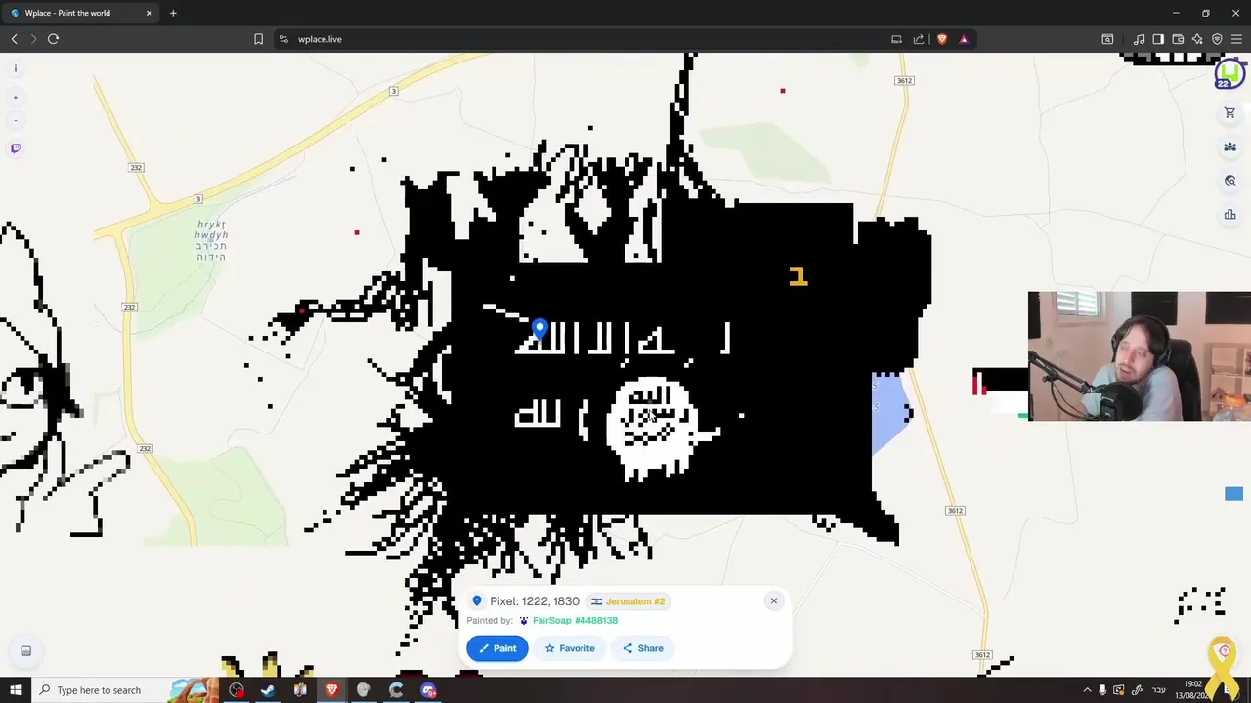Screen dimensions: 1251x703
Task: Open Steam from the taskbar
Action: click(268, 690)
